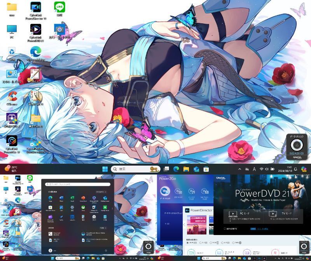Screen dimensions: 311x261
Task: Open the Control Panel icon on main desktop
Action: click(x=12, y=76)
